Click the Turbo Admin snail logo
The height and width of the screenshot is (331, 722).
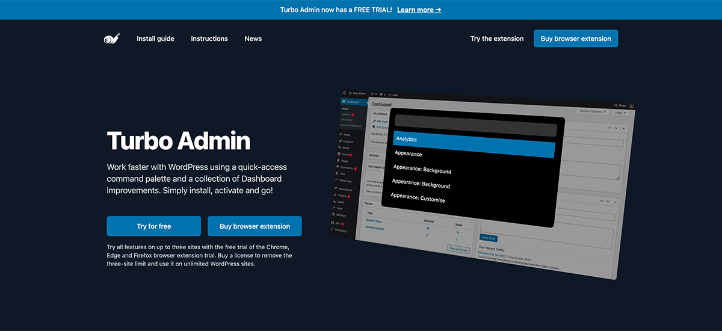pos(112,39)
